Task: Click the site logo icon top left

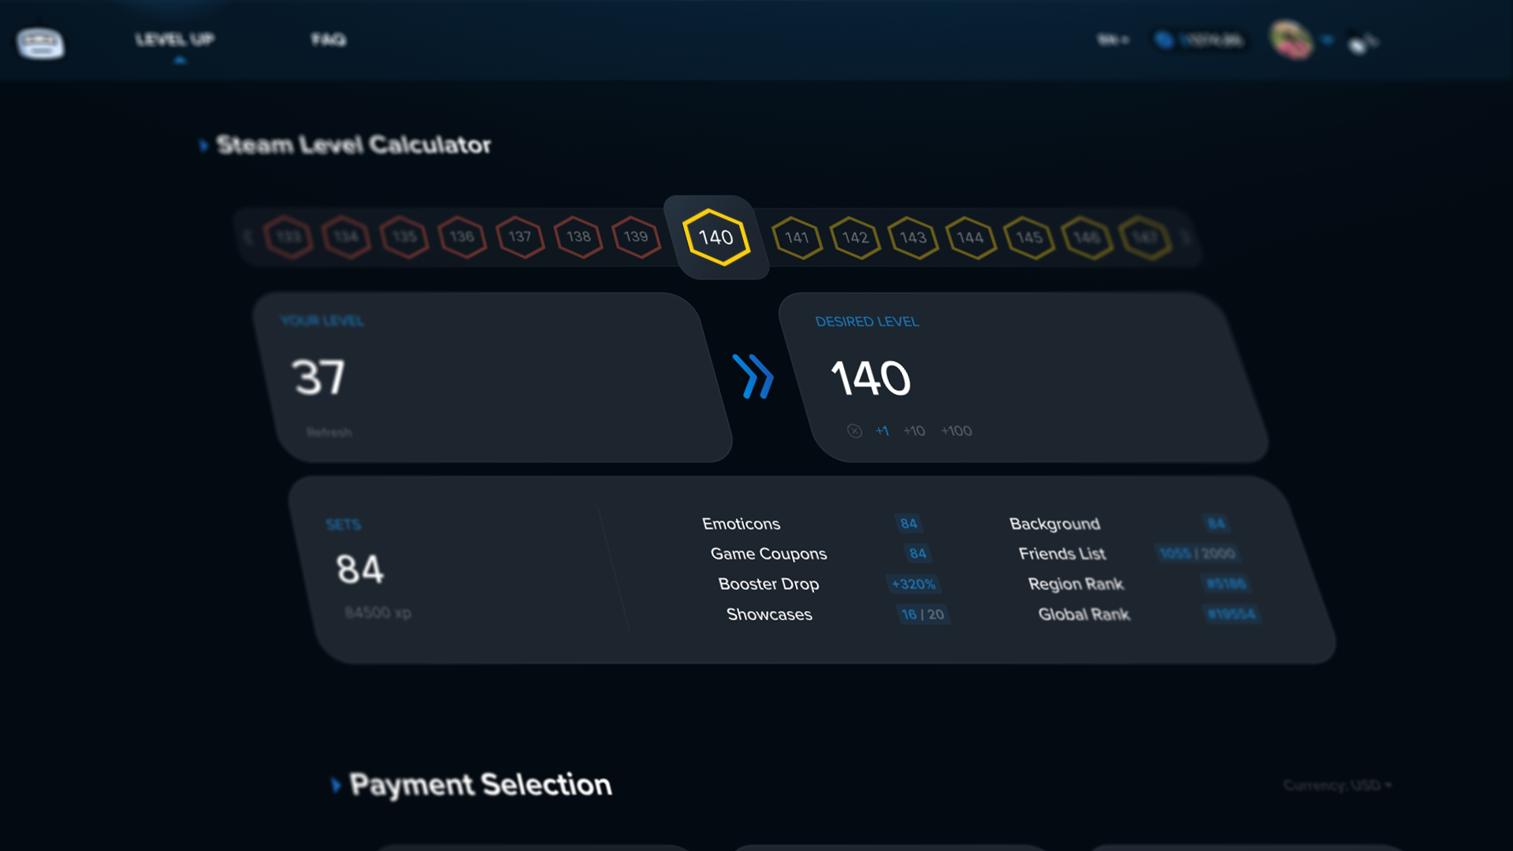Action: pos(41,43)
